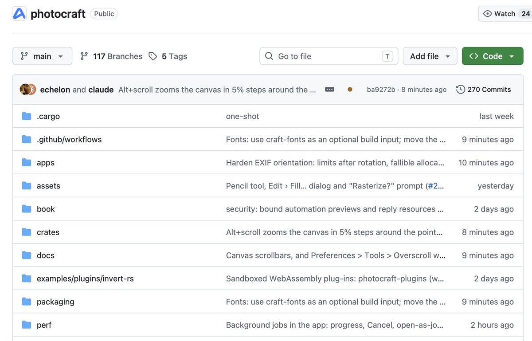Click the "yesterday" timestamp in assets row
The height and width of the screenshot is (341, 532).
[496, 186]
